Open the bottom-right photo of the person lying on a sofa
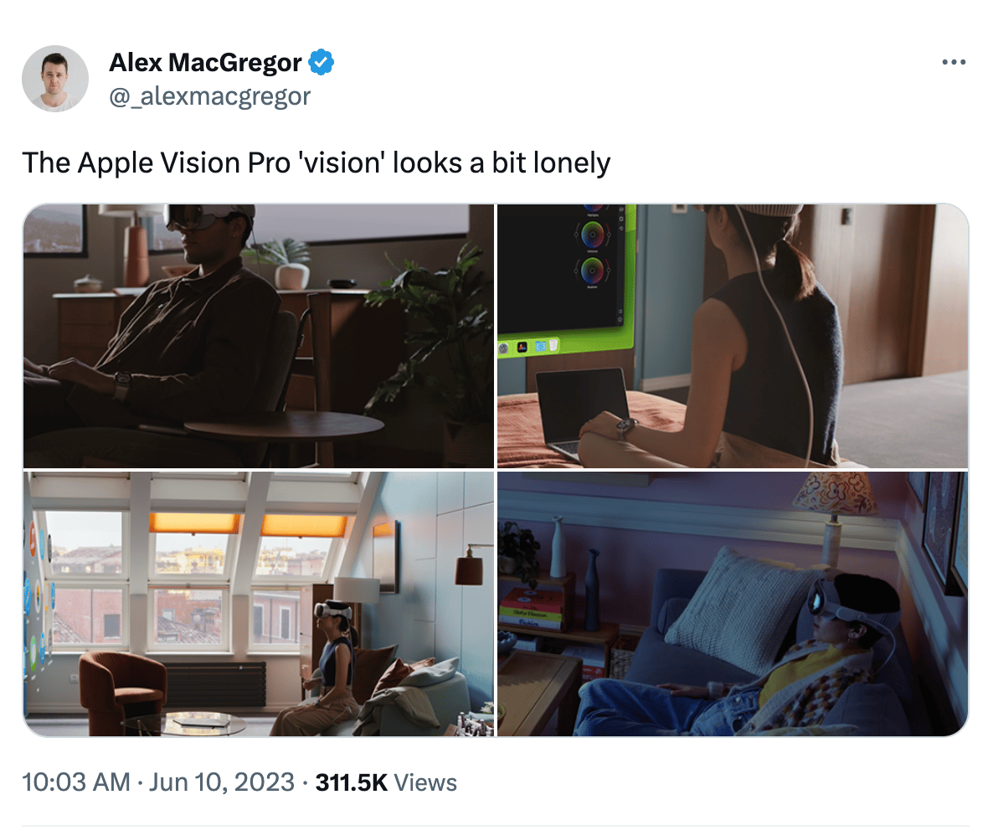This screenshot has width=993, height=831. 733,604
